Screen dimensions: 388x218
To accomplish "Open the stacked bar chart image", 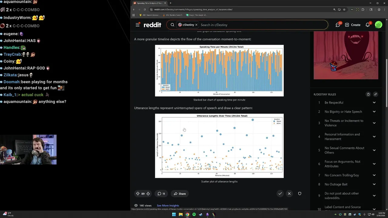I will pos(219,71).
